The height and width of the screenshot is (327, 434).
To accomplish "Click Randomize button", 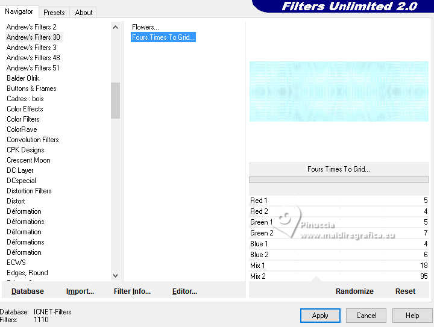I will [354, 291].
